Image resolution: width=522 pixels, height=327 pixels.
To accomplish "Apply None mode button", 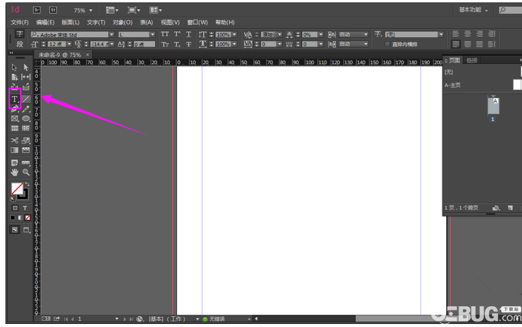I will pyautogui.click(x=27, y=218).
